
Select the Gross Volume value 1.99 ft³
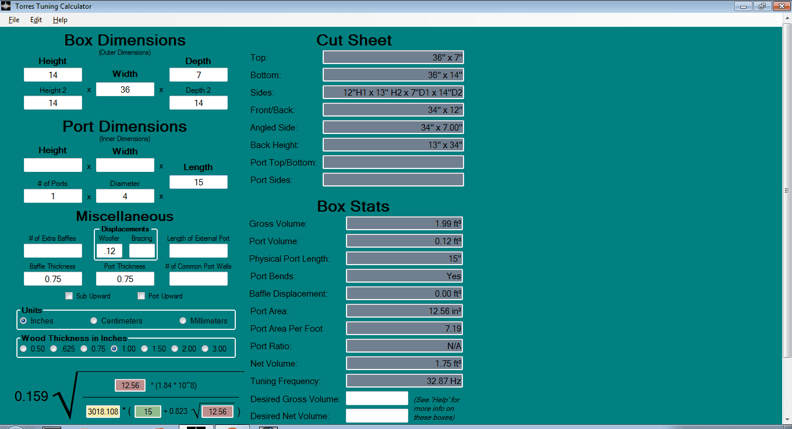click(405, 223)
